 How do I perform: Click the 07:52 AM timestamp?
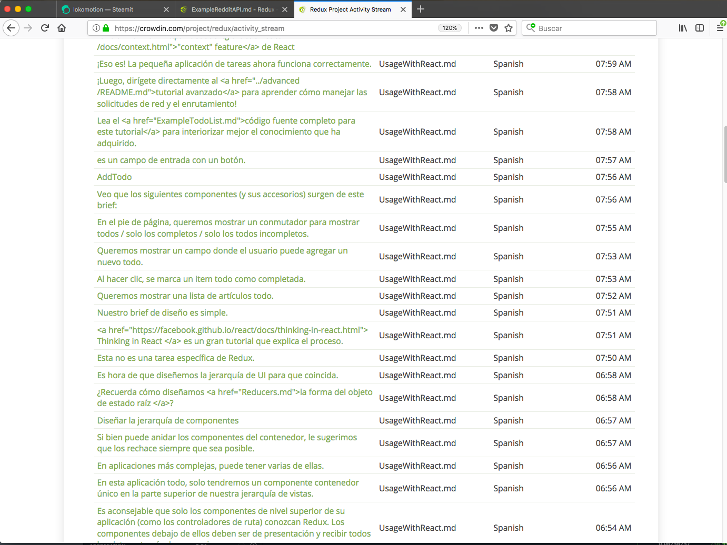point(613,296)
